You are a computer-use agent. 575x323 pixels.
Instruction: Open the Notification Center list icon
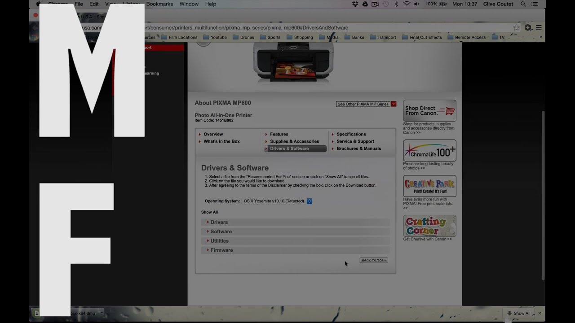pyautogui.click(x=535, y=4)
